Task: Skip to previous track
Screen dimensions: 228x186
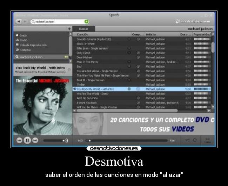Action: point(19,140)
